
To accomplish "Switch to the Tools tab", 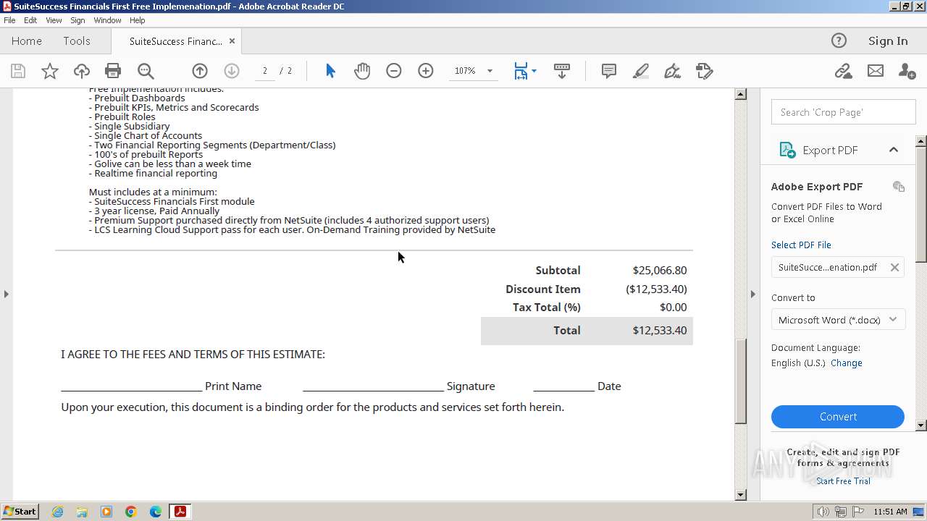I will pos(77,41).
